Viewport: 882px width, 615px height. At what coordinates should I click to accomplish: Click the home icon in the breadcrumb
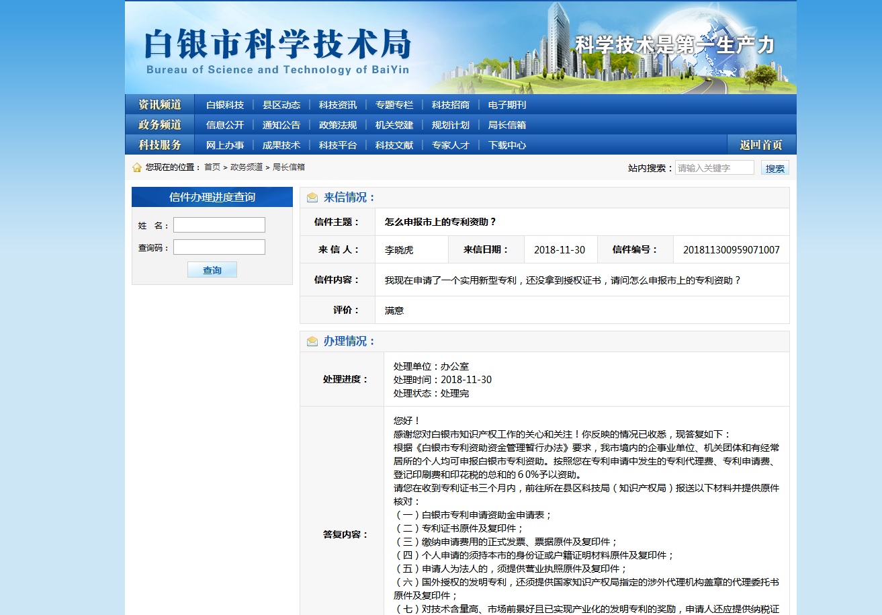pos(137,167)
